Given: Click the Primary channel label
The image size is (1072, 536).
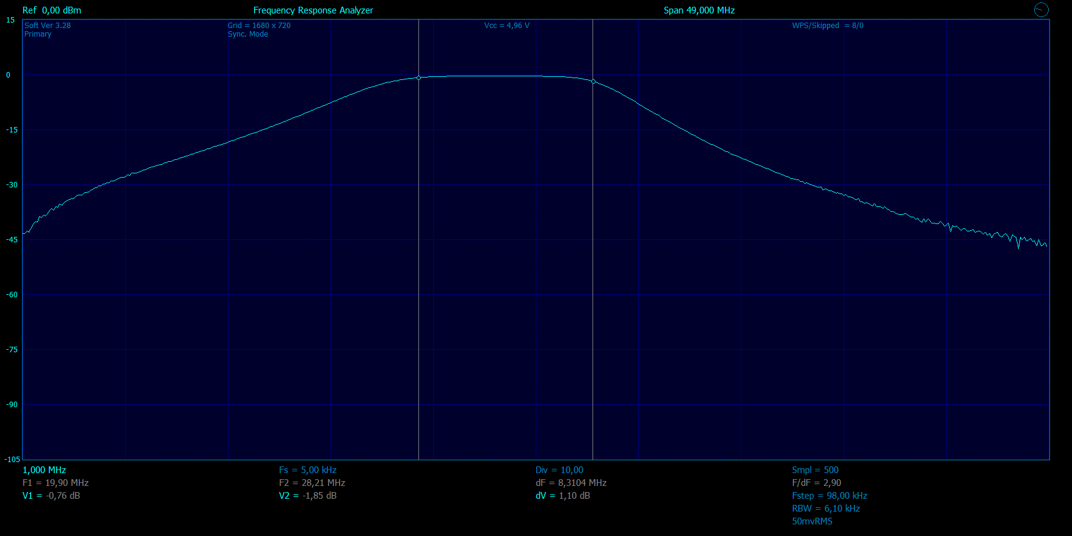Looking at the screenshot, I should click(38, 34).
